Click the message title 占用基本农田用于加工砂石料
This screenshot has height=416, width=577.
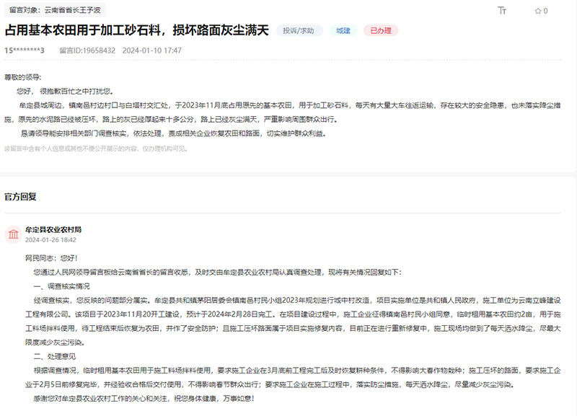coord(137,30)
